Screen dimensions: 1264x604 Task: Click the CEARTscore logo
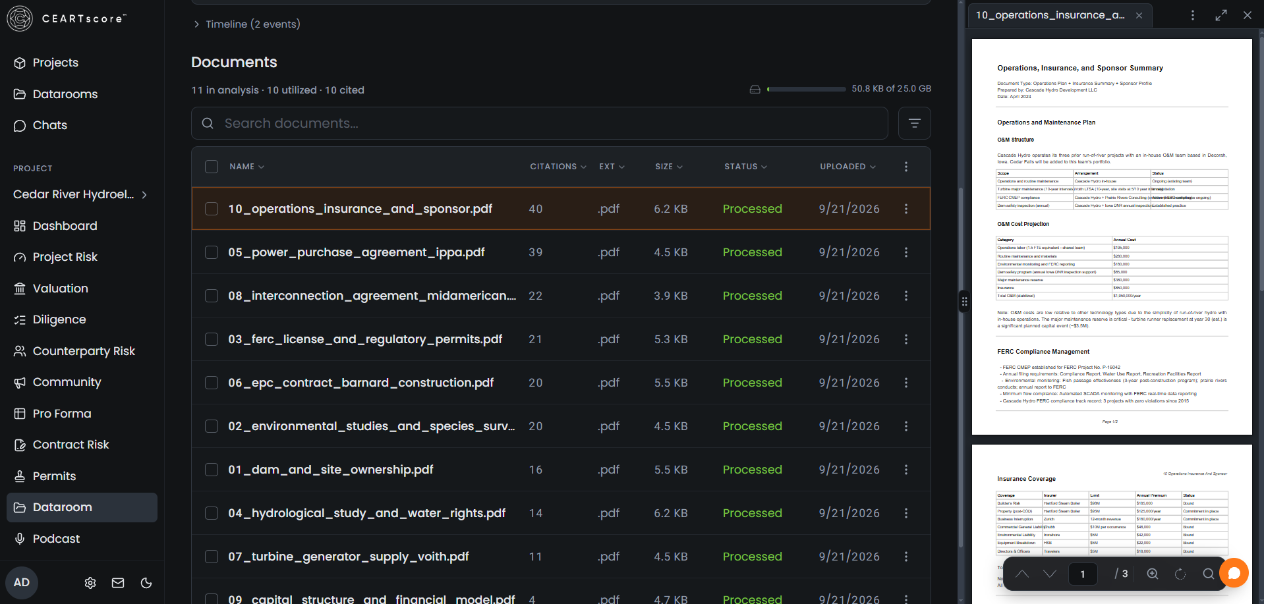(x=67, y=18)
